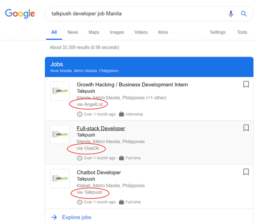
Task: Start voice search with microphone icon
Action: (231, 14)
